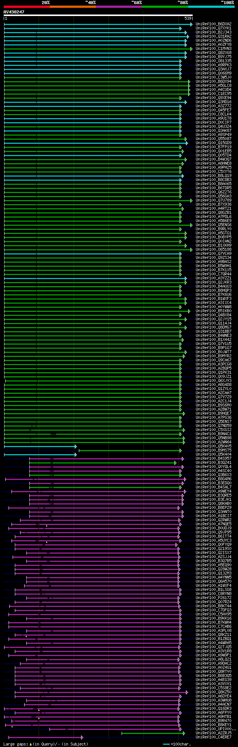Click the green alignment bar for UniRef100_C1MVN3
Screen dimensions: 238x747
pyautogui.click(x=98, y=49)
